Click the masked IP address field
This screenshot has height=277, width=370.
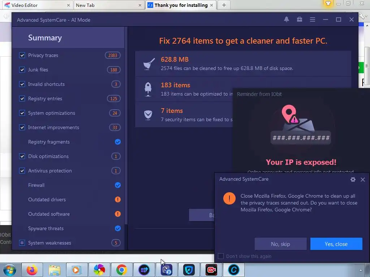[x=301, y=137]
